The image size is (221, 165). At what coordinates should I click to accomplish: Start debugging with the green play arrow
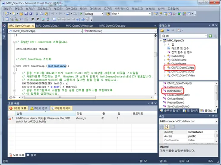(81, 14)
